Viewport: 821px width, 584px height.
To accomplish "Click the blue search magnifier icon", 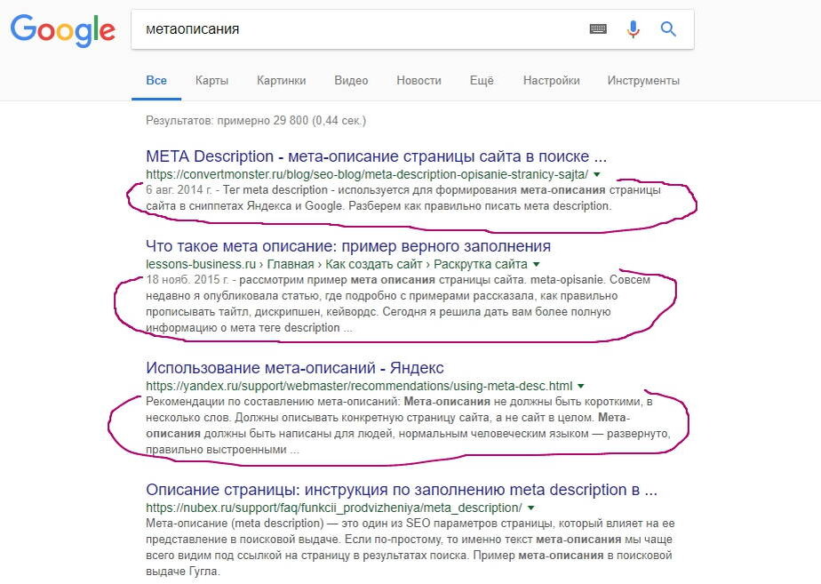I will [x=667, y=28].
